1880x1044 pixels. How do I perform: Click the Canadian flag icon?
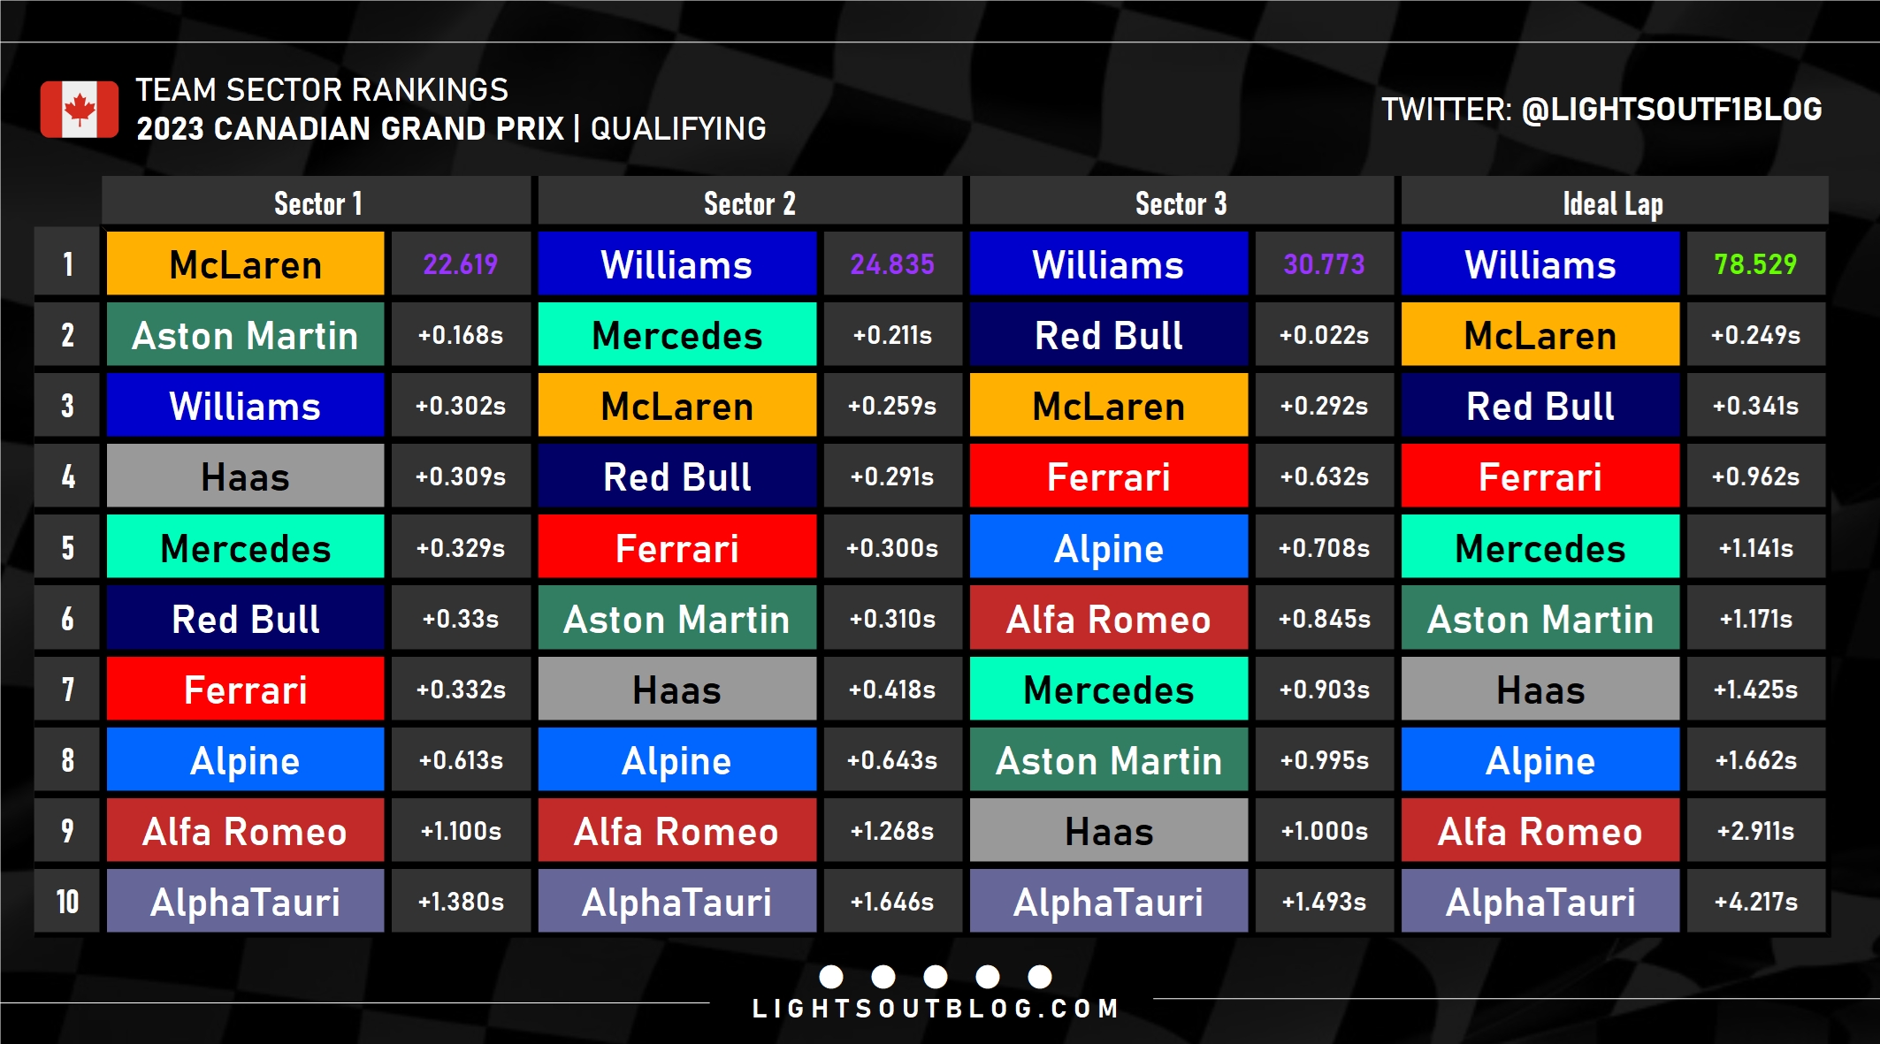click(80, 110)
